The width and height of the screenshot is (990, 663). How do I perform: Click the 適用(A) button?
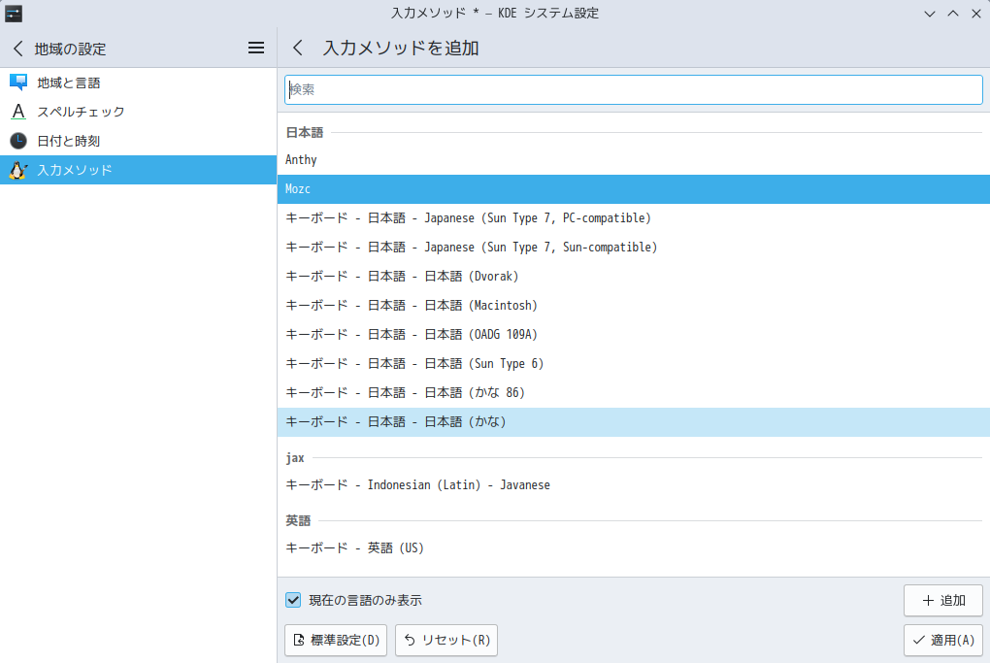pyautogui.click(x=942, y=641)
